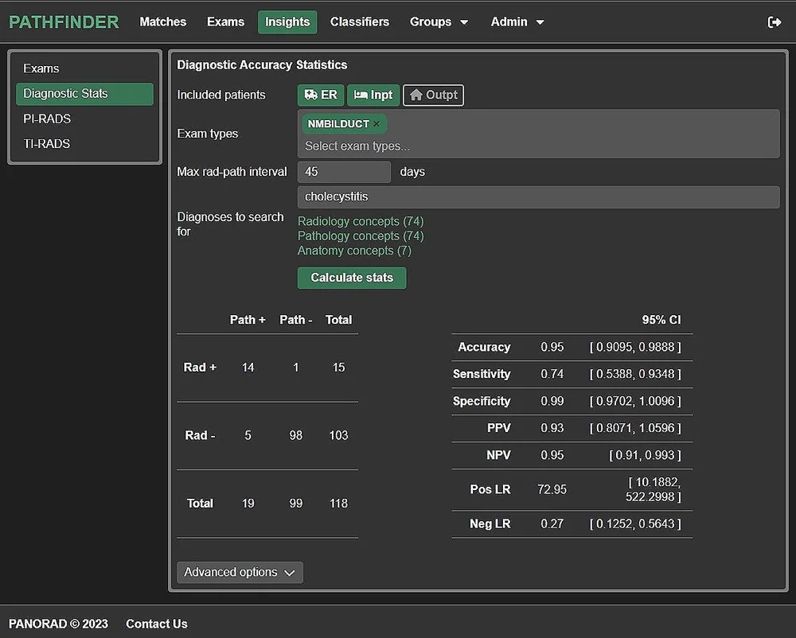Click the Rad - Path + count 5
The width and height of the screenshot is (796, 638).
click(248, 435)
